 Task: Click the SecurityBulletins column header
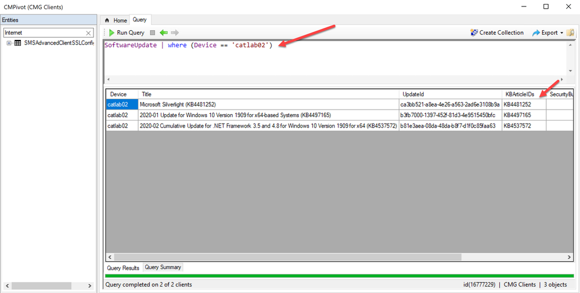pos(560,94)
